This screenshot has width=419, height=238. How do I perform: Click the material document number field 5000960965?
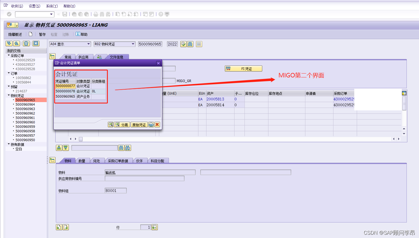click(x=150, y=44)
